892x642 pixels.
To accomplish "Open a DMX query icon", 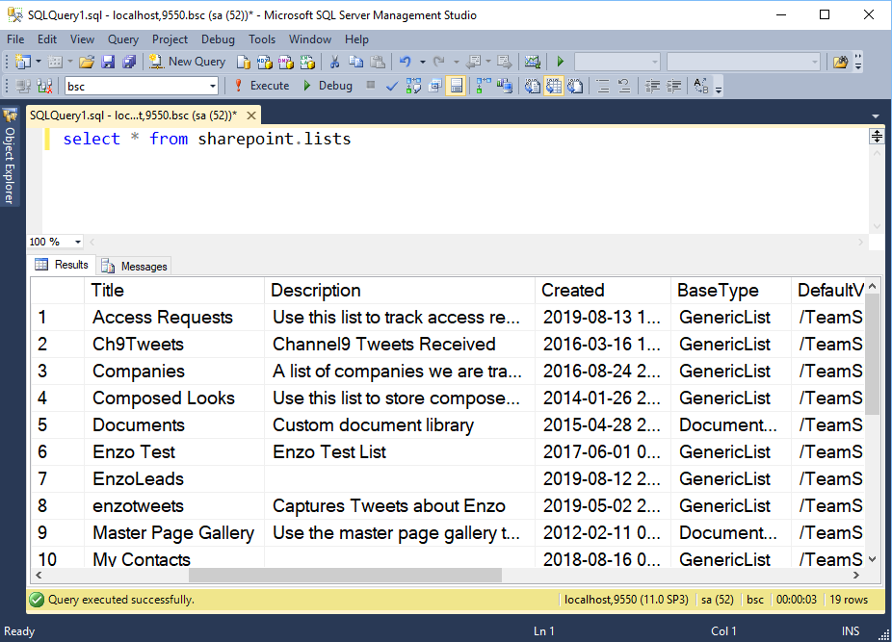I will click(285, 62).
